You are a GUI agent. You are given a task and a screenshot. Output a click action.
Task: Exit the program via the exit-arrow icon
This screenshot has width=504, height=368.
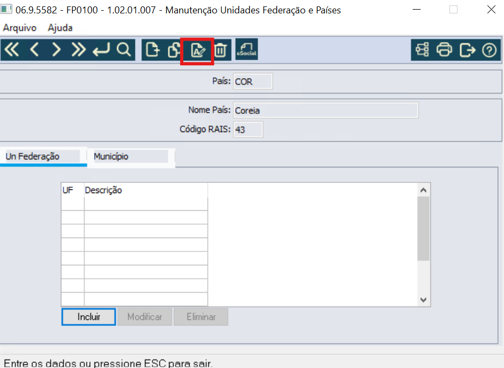point(467,50)
